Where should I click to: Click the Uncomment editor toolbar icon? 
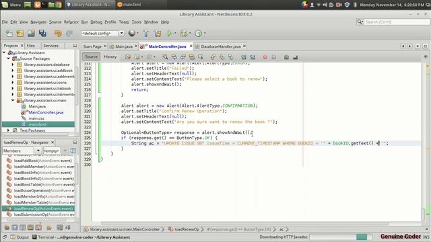295,57
